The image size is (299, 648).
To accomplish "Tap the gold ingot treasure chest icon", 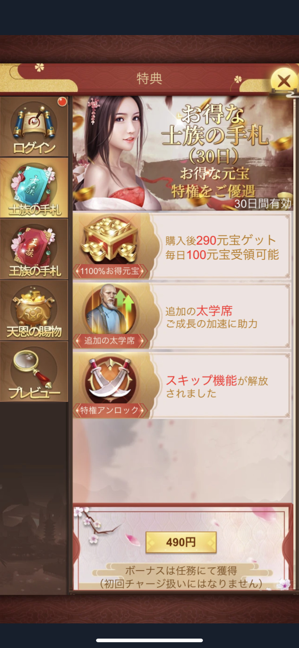I will (x=109, y=240).
